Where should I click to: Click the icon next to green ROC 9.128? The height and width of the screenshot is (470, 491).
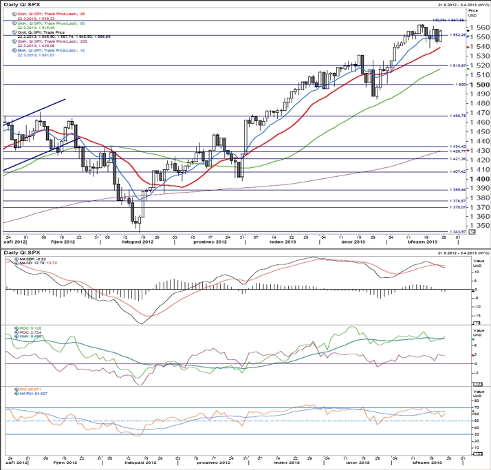pos(17,328)
